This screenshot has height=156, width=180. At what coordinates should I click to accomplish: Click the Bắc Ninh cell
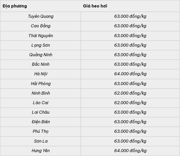point(41,64)
